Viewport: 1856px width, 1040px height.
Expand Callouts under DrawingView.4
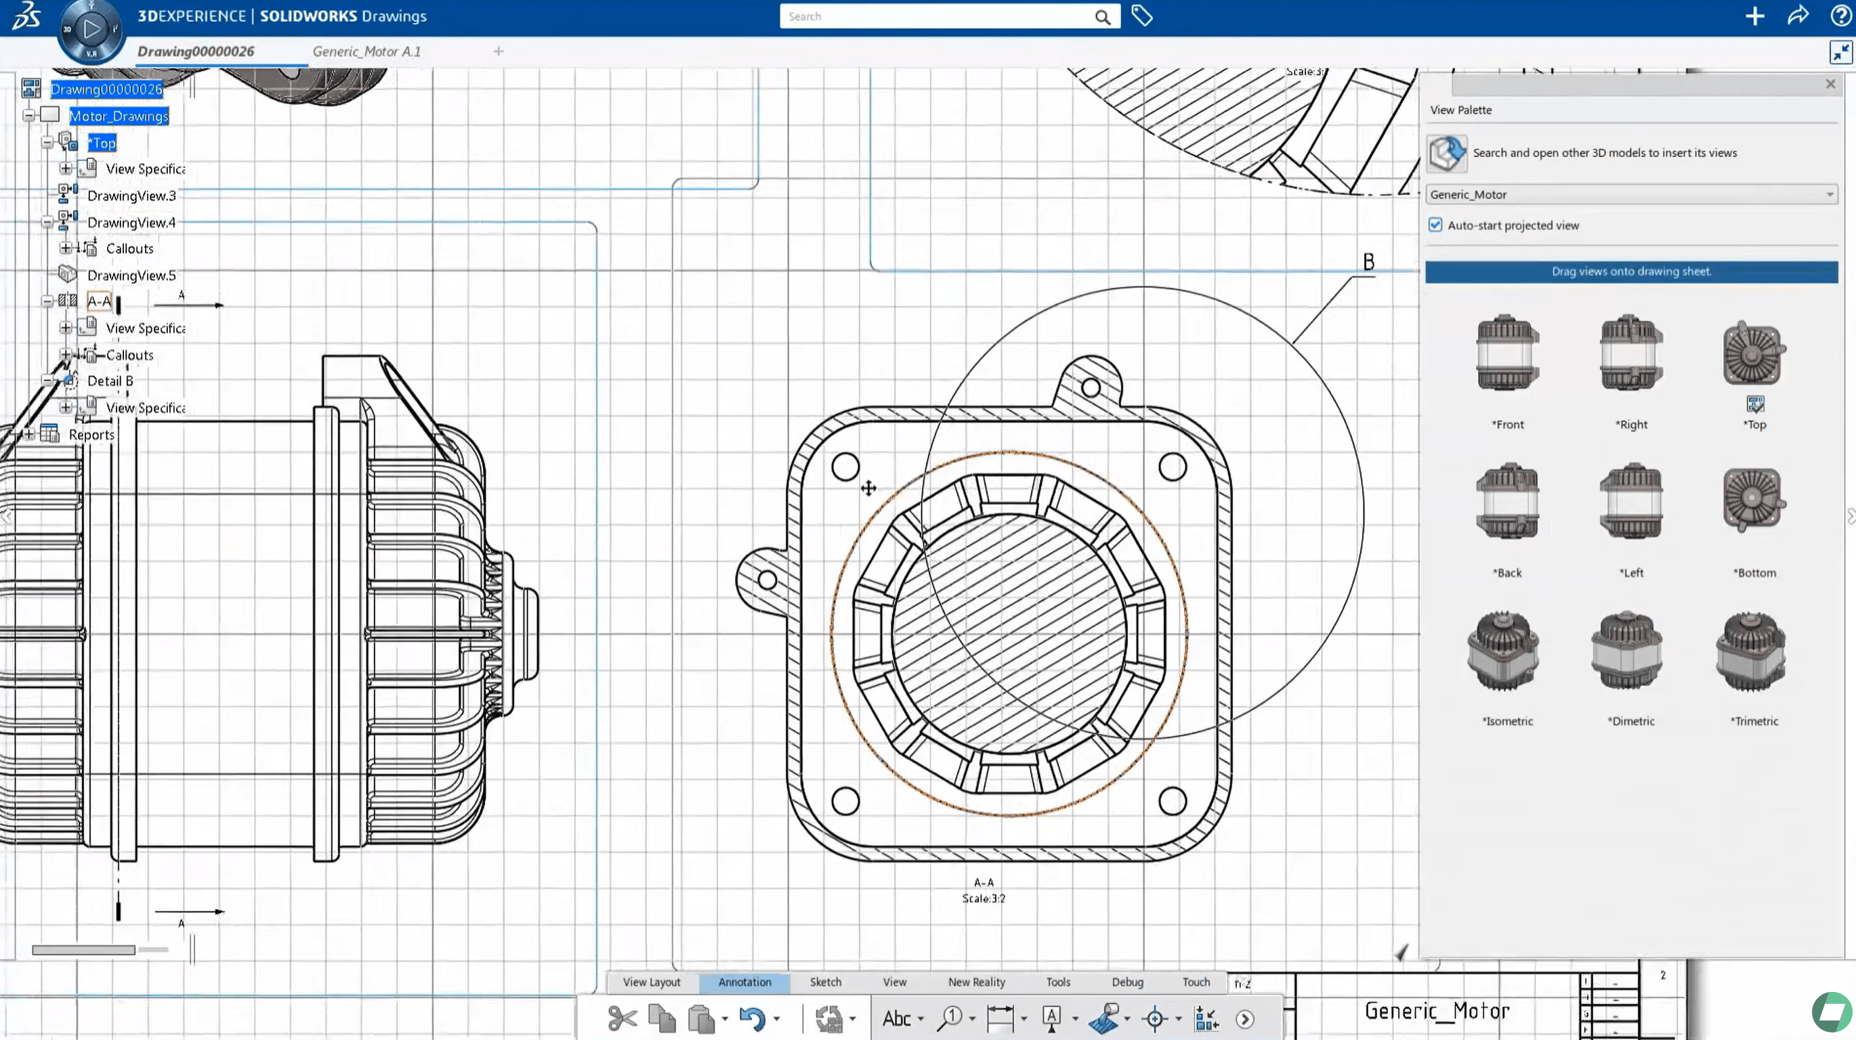pos(66,248)
